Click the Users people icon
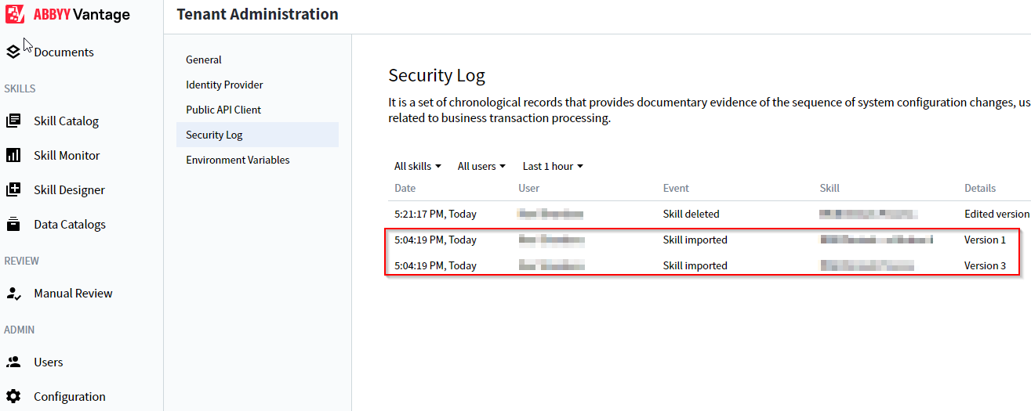 (x=13, y=362)
